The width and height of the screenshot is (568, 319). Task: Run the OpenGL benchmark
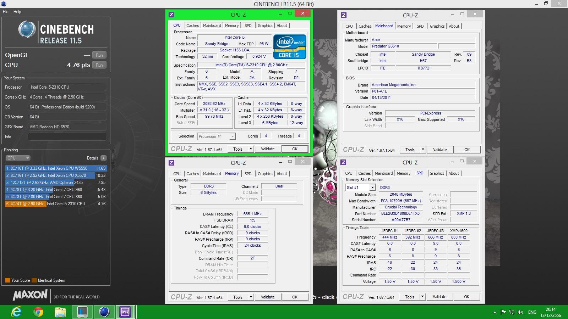(99, 55)
